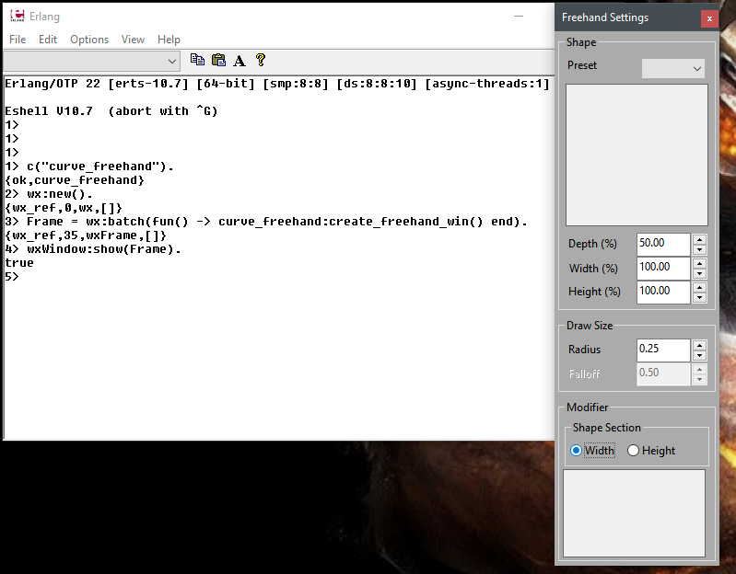Click the Shape preview canvas
Viewport: 736px width, 574px height.
637,155
